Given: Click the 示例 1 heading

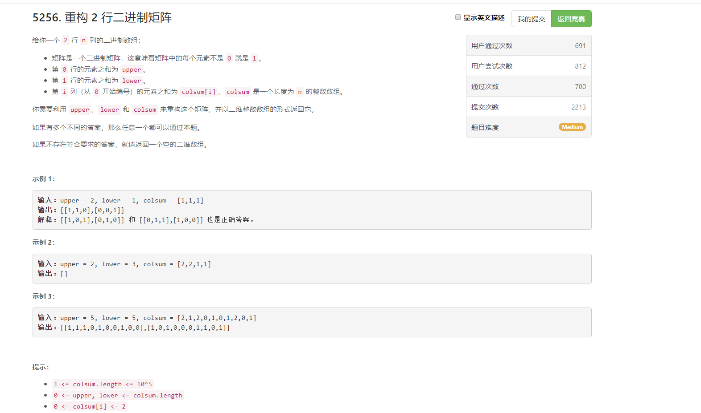Looking at the screenshot, I should click(x=43, y=178).
